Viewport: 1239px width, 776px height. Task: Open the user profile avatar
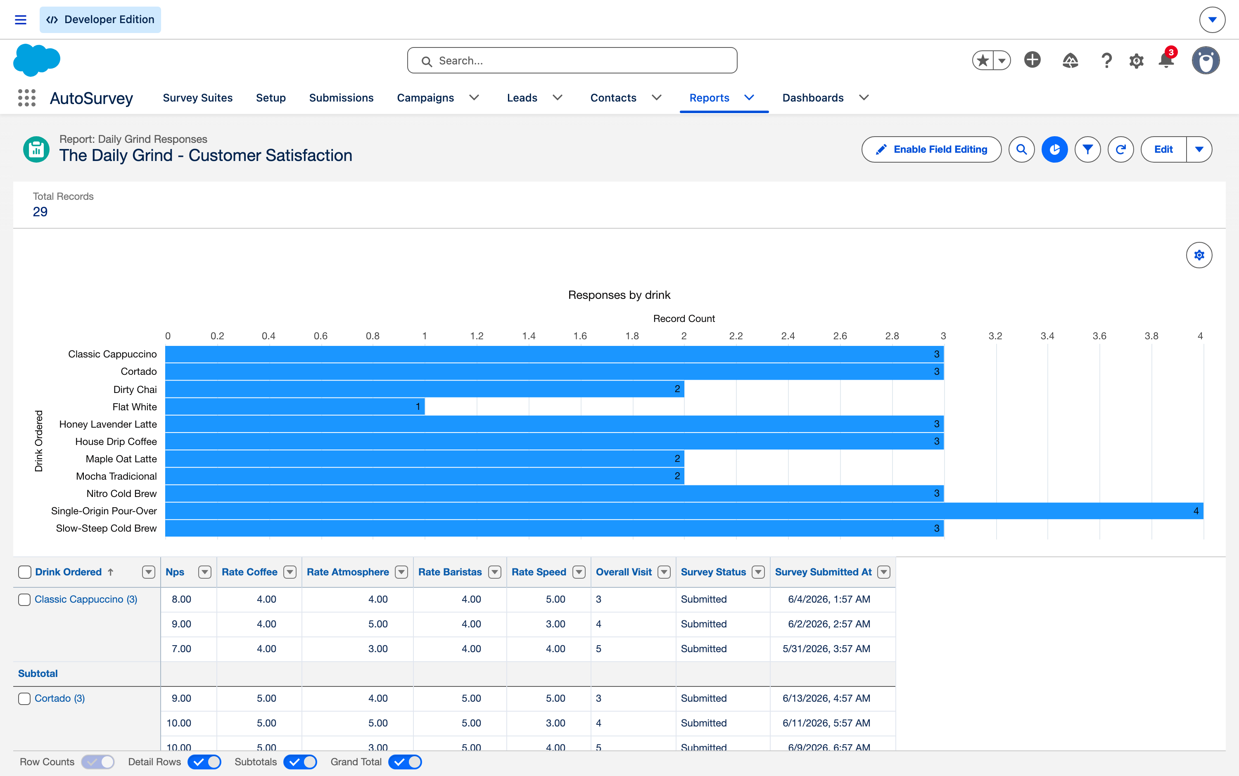[1206, 60]
